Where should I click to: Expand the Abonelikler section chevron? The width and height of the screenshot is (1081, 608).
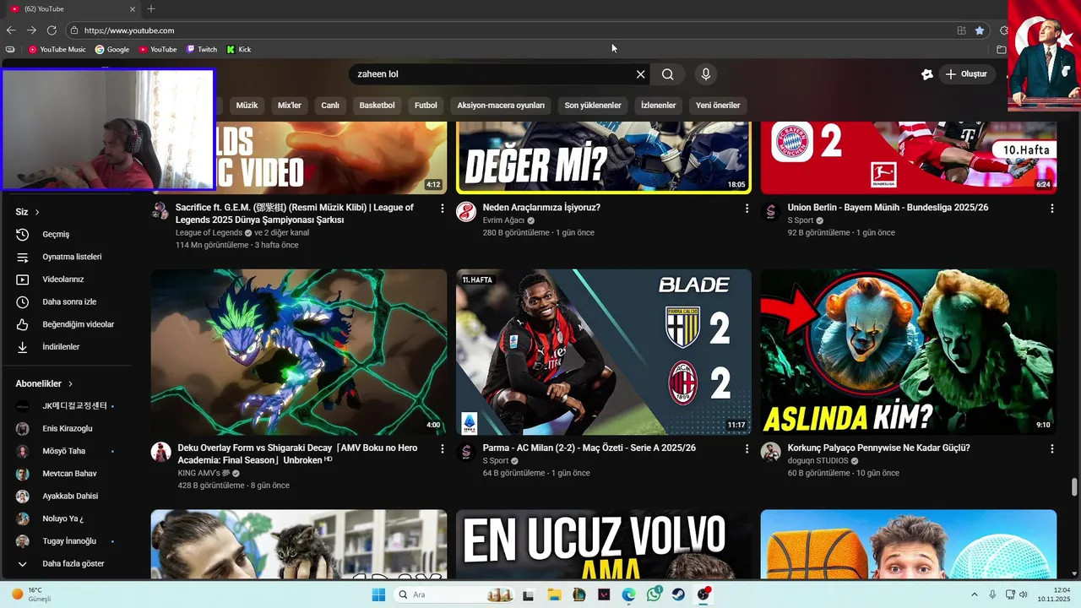click(70, 383)
